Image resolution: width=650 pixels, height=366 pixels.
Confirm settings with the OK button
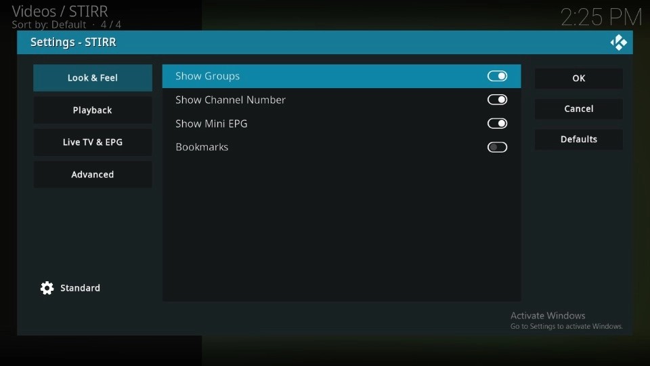tap(579, 78)
